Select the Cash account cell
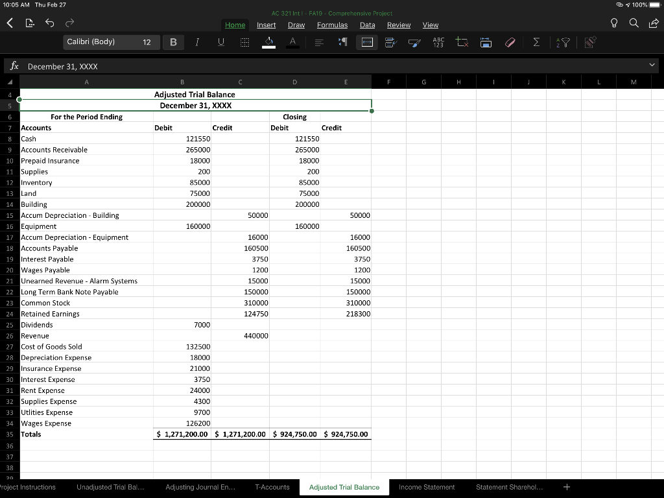Image resolution: width=664 pixels, height=498 pixels. 86,139
